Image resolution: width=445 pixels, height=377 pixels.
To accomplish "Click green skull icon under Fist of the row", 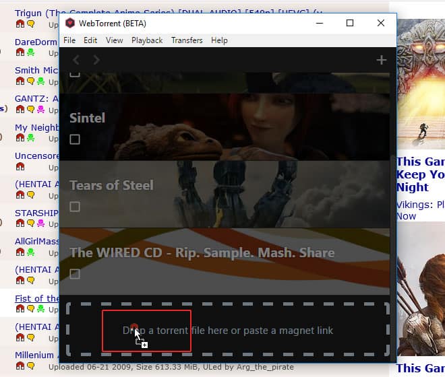I will coord(41,308).
